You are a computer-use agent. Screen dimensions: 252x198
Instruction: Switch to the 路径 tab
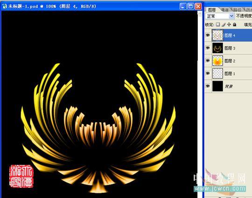tap(237, 10)
